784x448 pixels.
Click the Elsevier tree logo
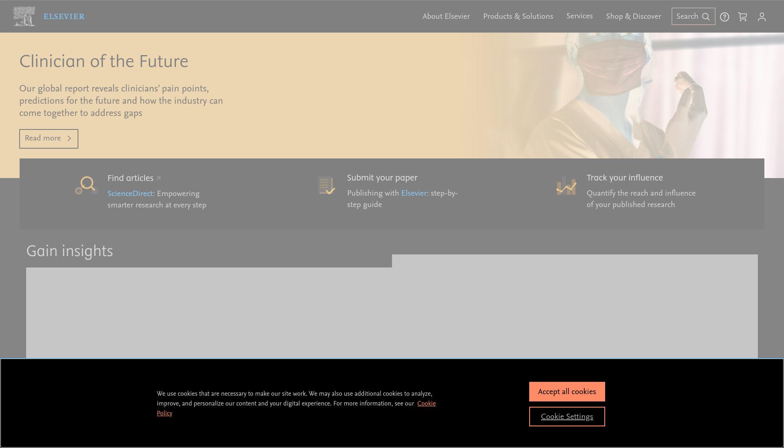coord(24,16)
